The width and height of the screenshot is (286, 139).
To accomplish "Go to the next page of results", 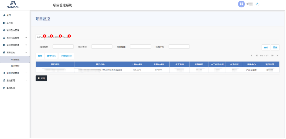I will pos(272,56).
